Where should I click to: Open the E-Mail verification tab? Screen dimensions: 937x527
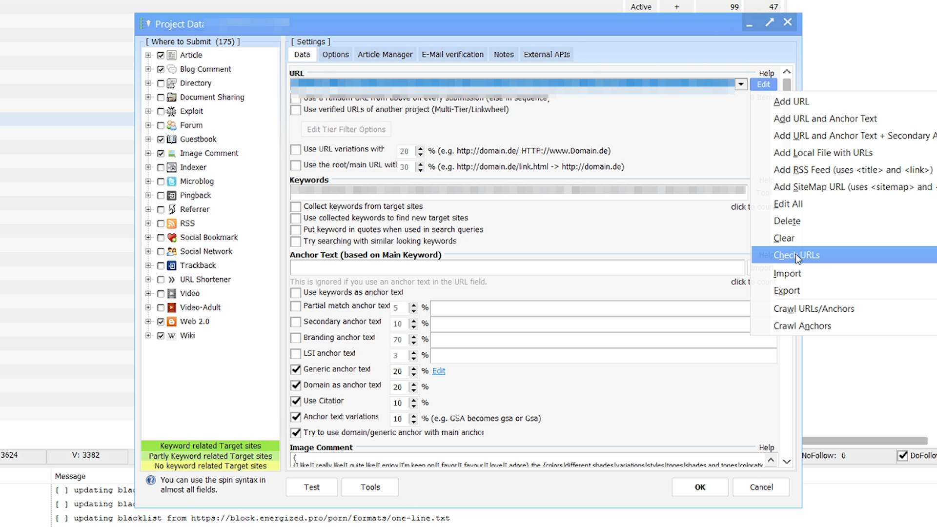click(452, 55)
